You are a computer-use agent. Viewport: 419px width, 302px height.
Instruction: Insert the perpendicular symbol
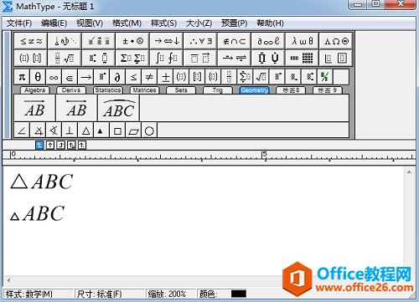pyautogui.click(x=70, y=131)
